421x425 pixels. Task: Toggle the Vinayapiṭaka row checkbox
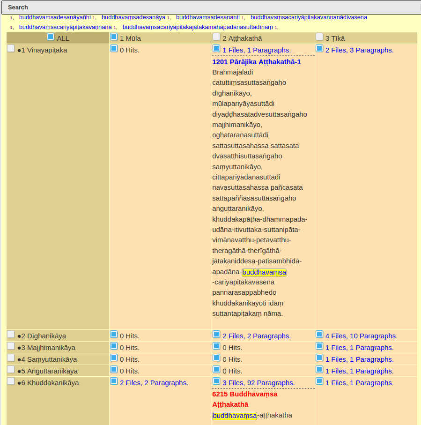pyautogui.click(x=11, y=48)
